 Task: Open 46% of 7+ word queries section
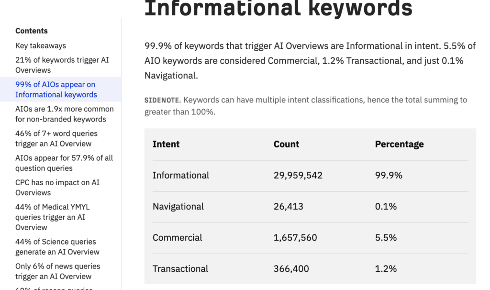(x=56, y=138)
